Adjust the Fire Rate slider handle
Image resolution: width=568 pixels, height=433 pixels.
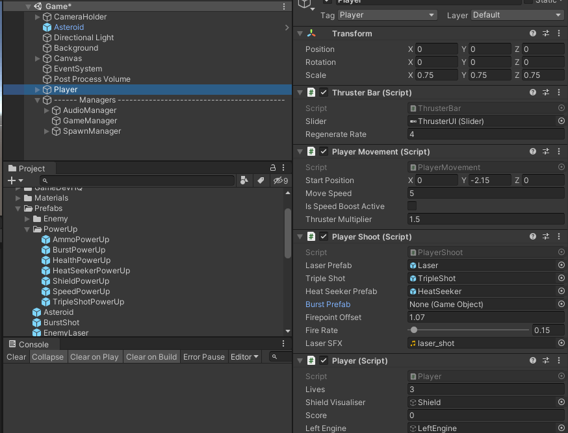coord(414,330)
